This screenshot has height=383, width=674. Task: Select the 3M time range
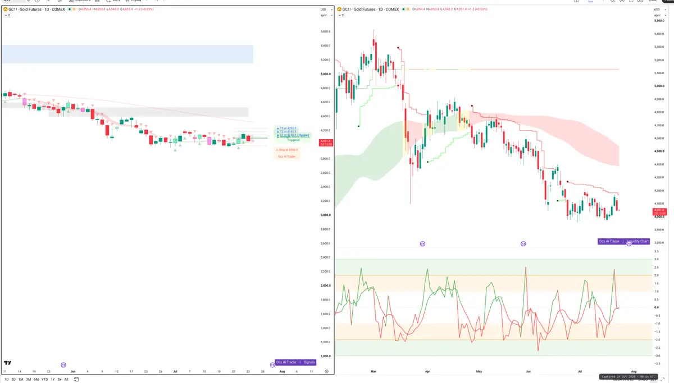29,380
